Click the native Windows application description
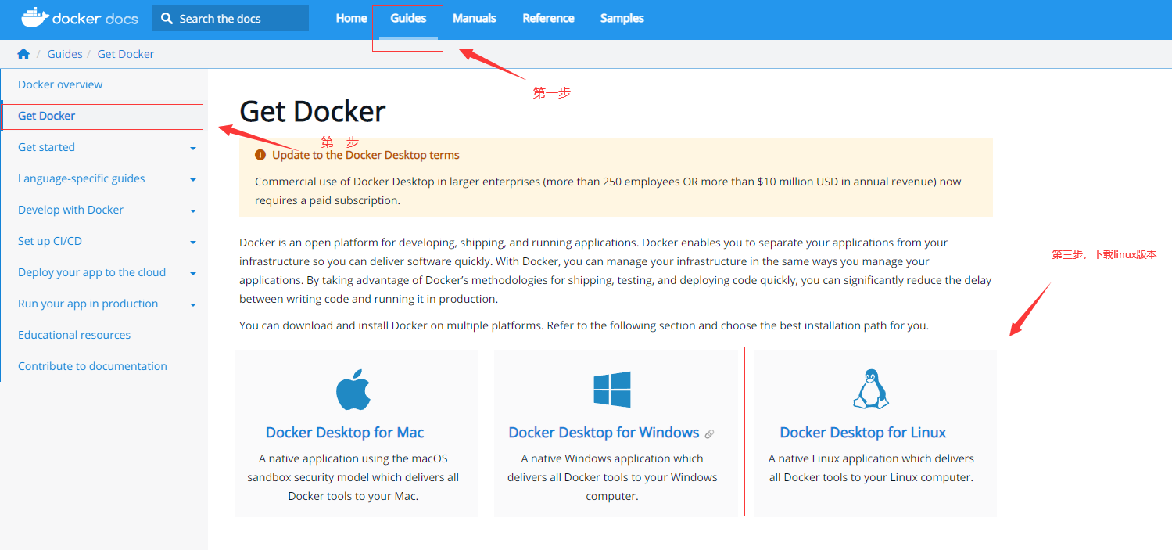 coord(612,477)
